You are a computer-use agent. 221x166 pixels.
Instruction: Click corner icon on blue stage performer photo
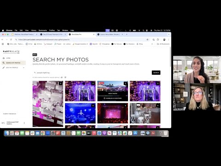(x=93, y=106)
